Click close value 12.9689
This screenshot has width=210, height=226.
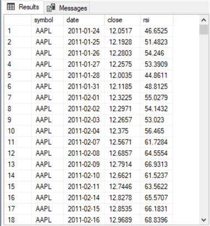pos(123,220)
